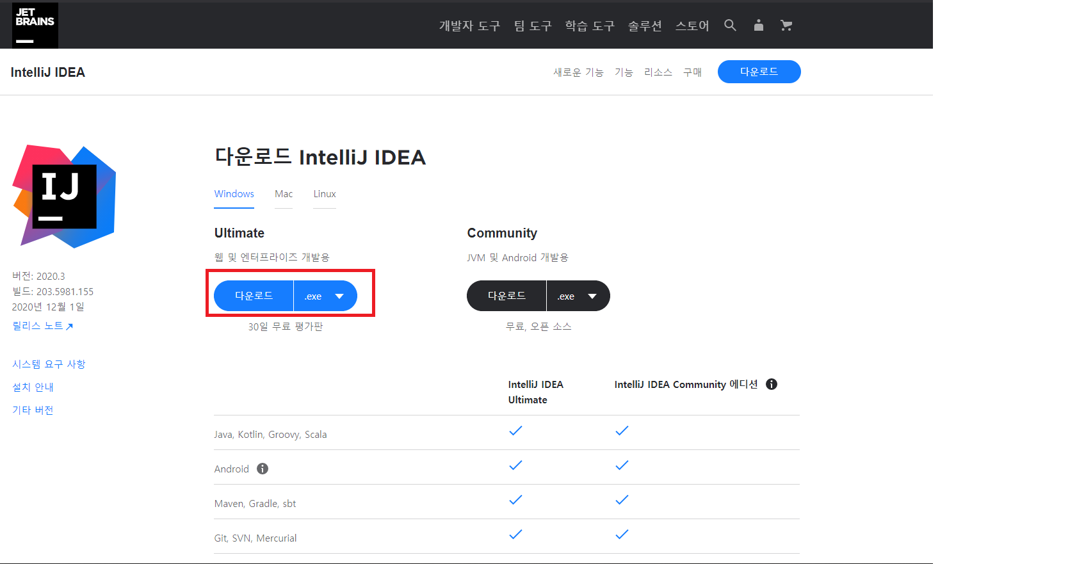Click Java, Kotlin row Ultimate checkmark
Viewport: 1077px width, 564px height.
coord(515,431)
